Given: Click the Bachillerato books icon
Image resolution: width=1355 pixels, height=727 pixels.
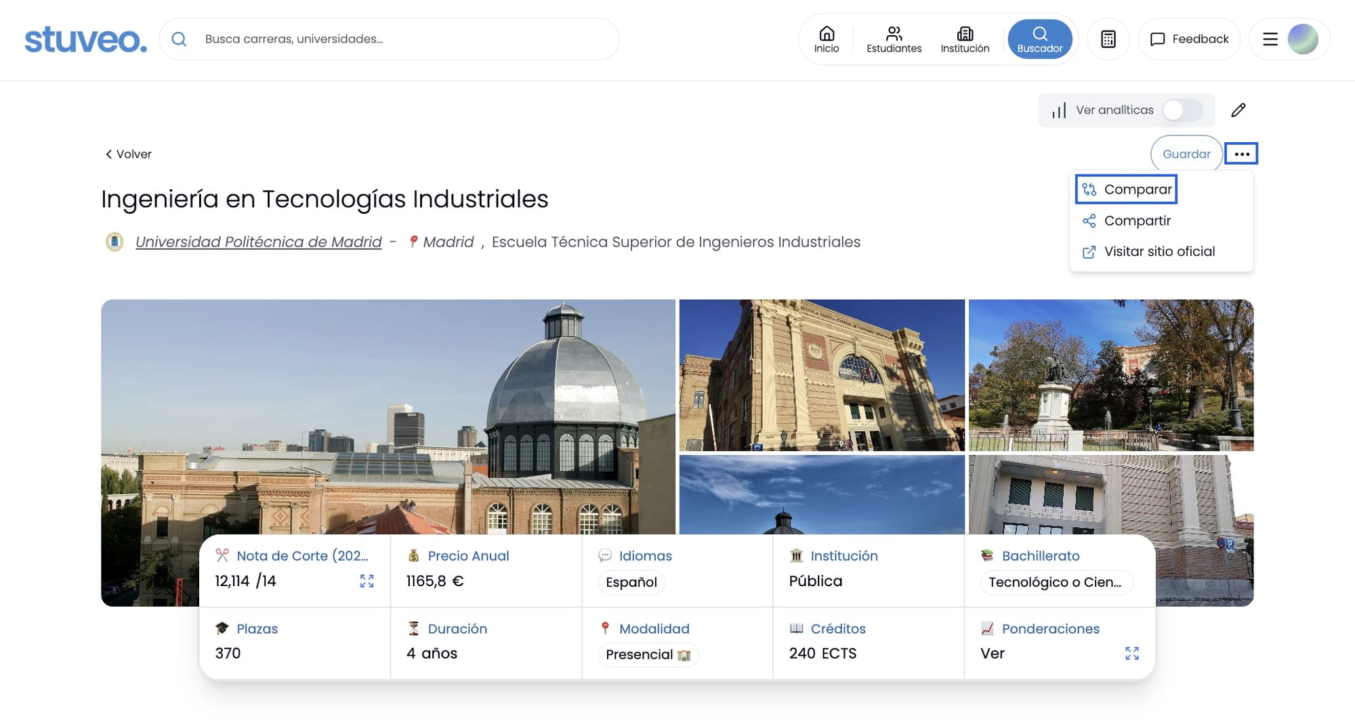Looking at the screenshot, I should pyautogui.click(x=987, y=556).
